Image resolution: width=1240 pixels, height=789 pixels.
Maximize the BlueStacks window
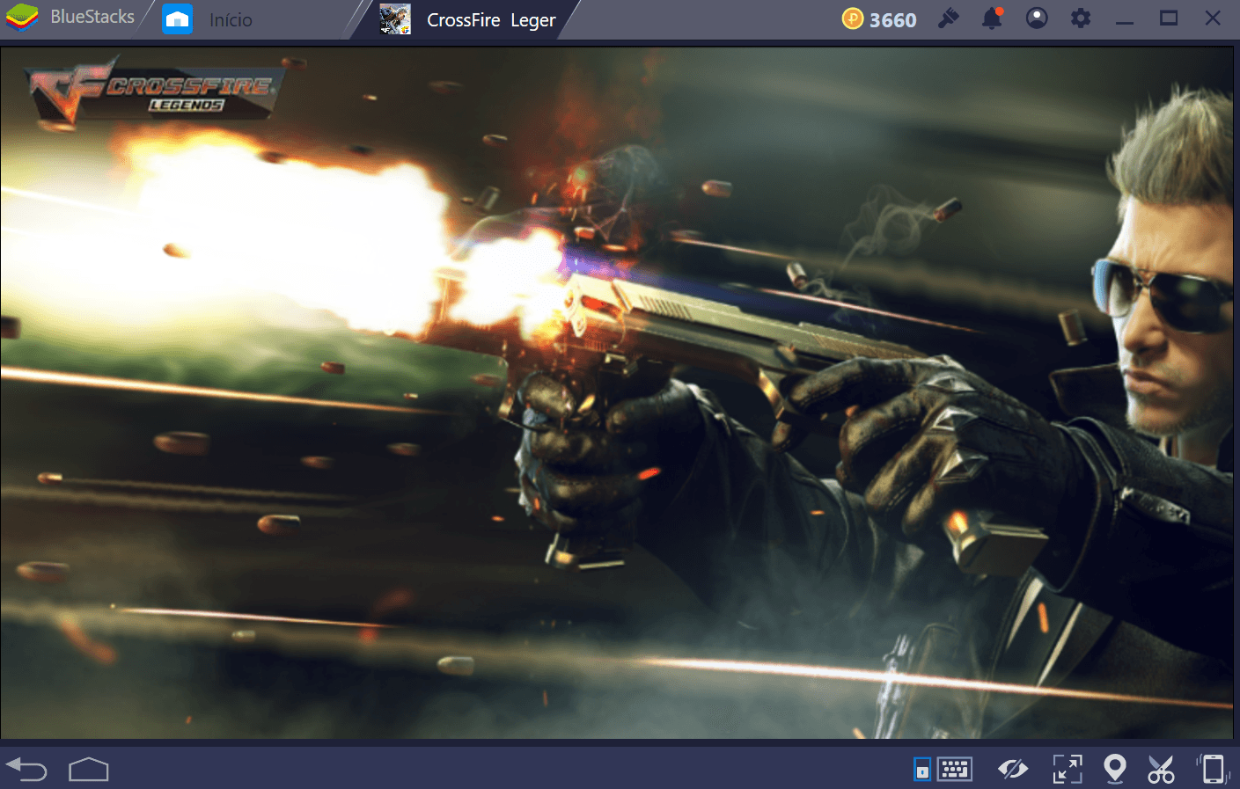tap(1169, 18)
